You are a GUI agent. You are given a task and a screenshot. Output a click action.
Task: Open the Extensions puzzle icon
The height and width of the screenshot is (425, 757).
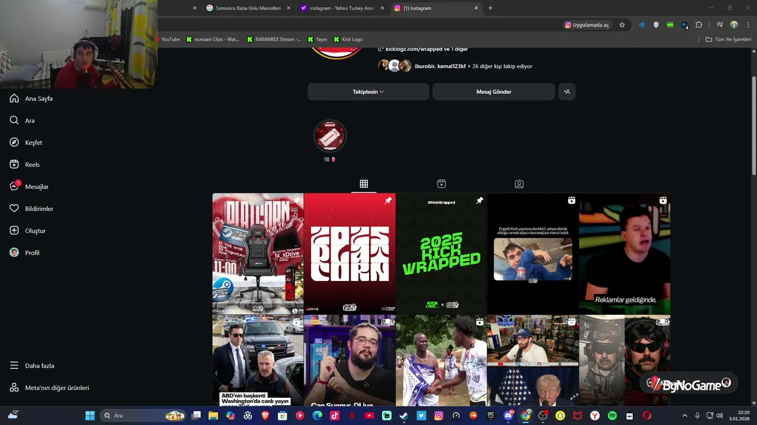coord(698,25)
